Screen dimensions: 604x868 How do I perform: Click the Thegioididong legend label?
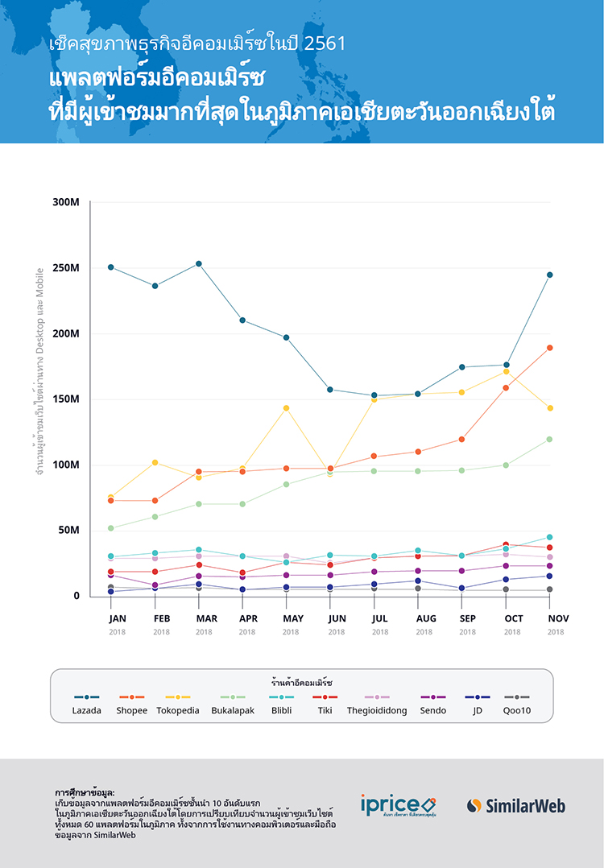[x=376, y=711]
